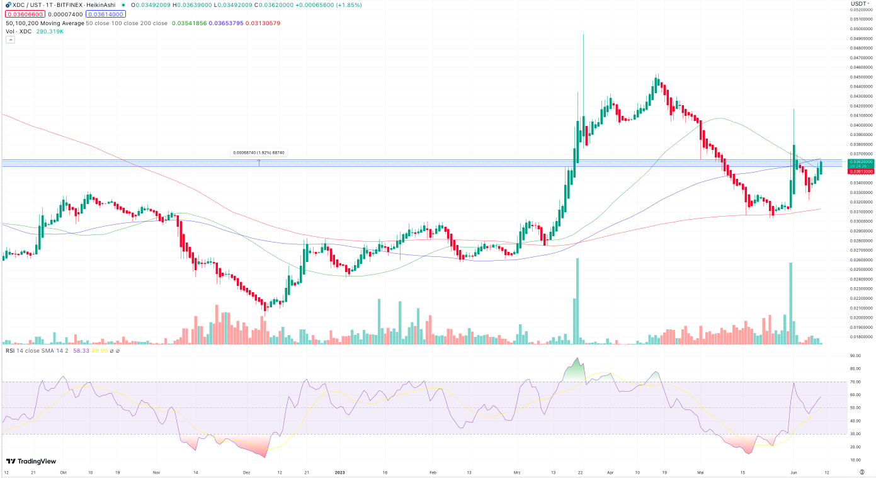The height and width of the screenshot is (478, 876).
Task: Click the Okt label on time axis
Action: click(62, 471)
